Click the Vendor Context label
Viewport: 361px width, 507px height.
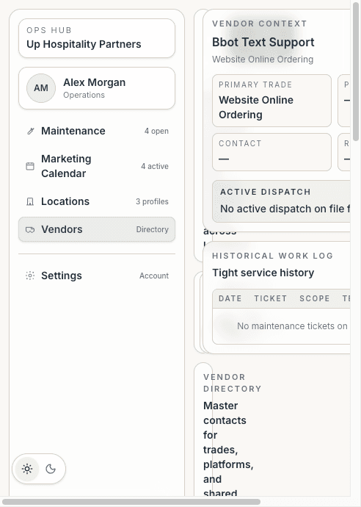click(x=260, y=24)
